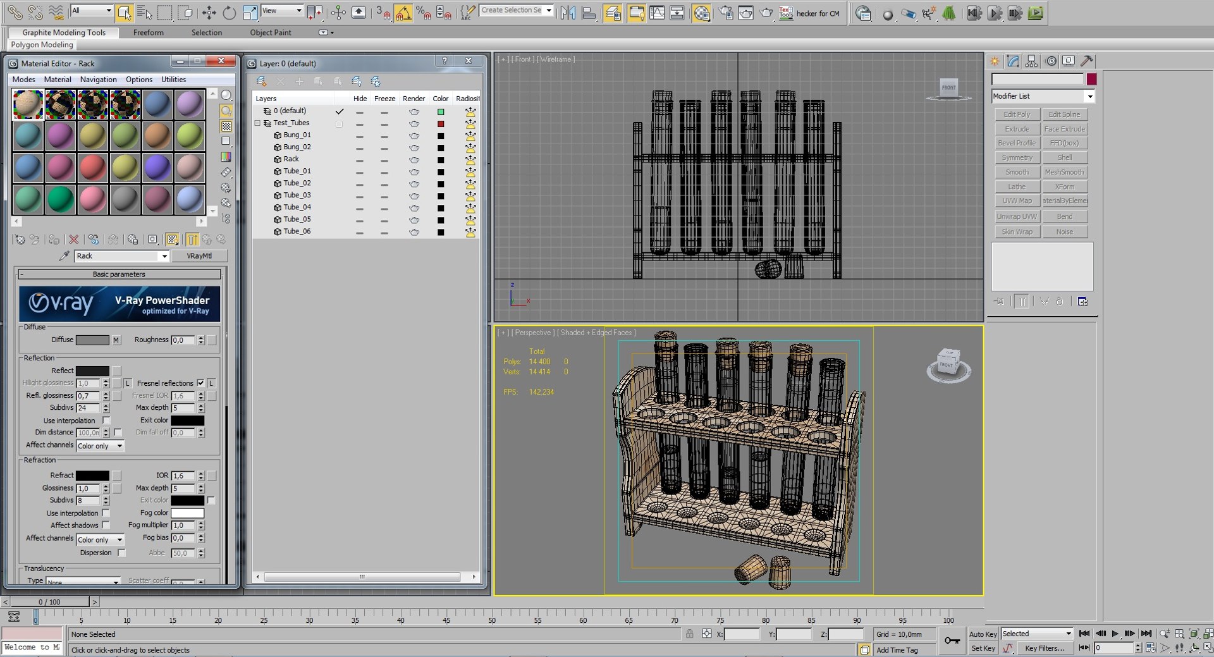Click the Front viewport ViewCube
The image size is (1214, 657).
click(x=948, y=87)
